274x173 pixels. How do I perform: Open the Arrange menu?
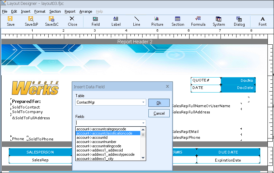[86, 11]
